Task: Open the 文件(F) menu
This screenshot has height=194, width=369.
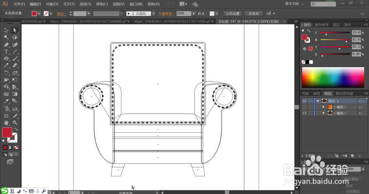Action: pos(19,4)
